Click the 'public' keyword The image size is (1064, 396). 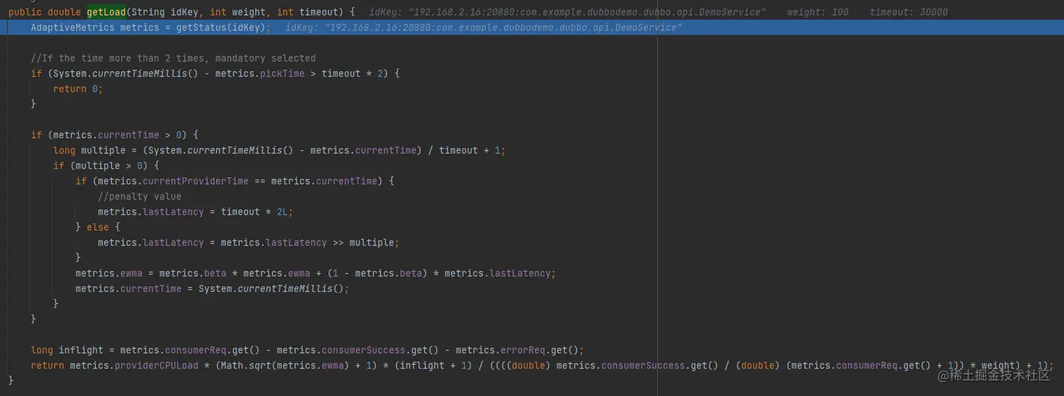pyautogui.click(x=25, y=12)
